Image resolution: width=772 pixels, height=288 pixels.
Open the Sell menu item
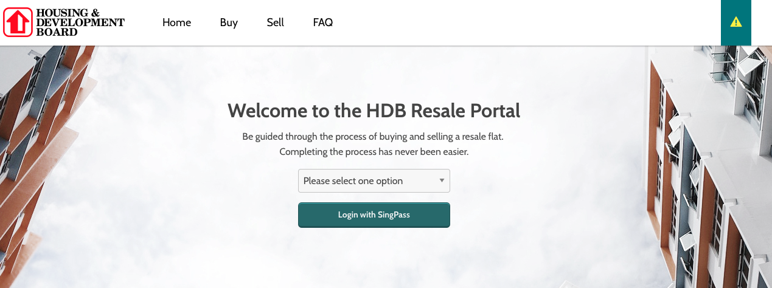pyautogui.click(x=275, y=22)
